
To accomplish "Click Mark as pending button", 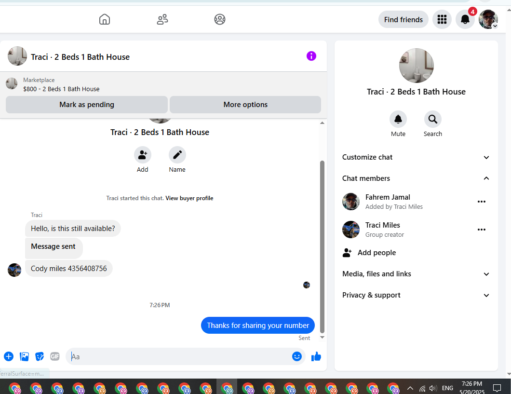I will [x=87, y=105].
